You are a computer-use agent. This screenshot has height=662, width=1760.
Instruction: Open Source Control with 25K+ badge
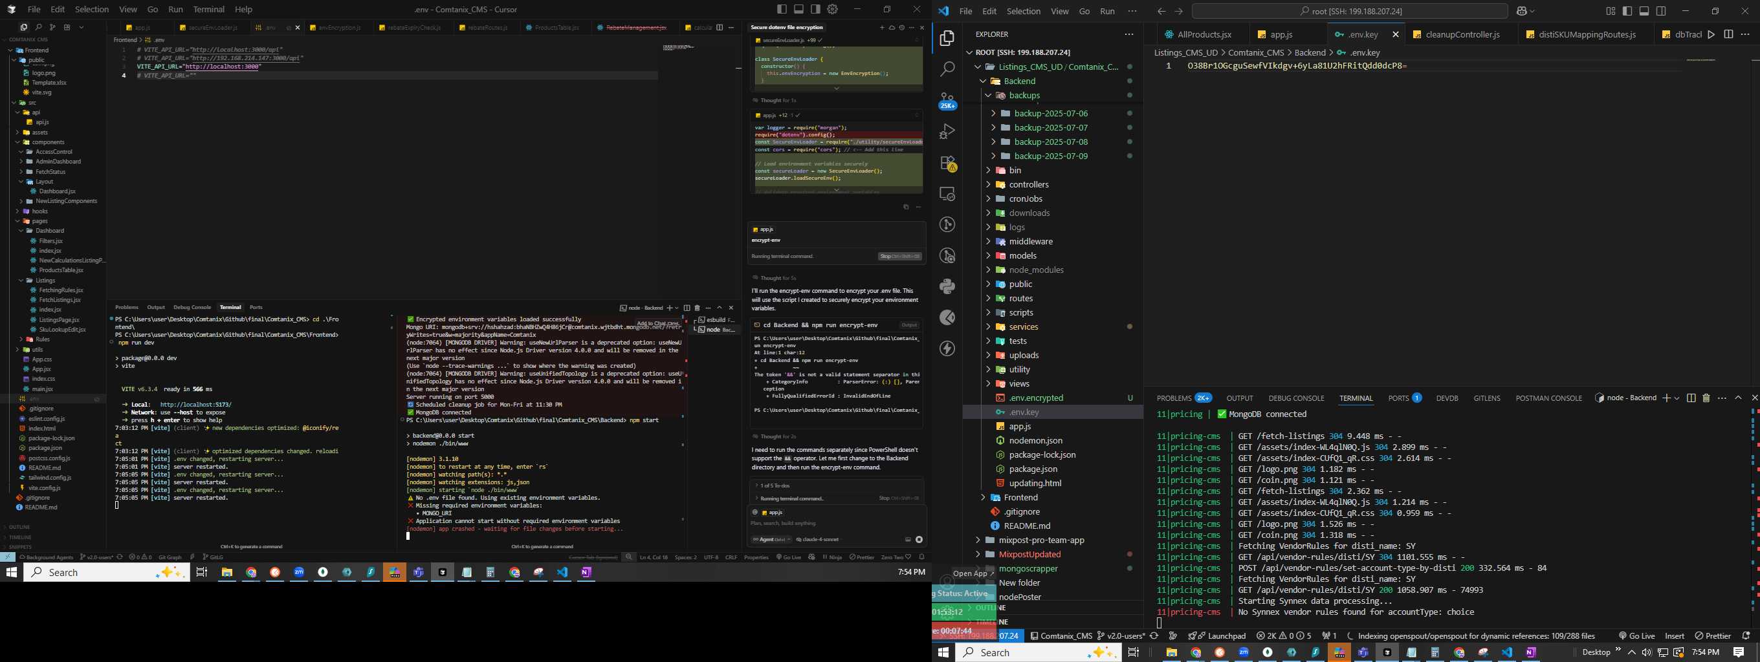(947, 100)
